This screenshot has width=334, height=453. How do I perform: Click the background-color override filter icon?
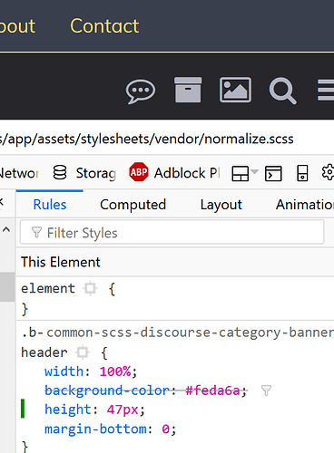[x=266, y=390]
